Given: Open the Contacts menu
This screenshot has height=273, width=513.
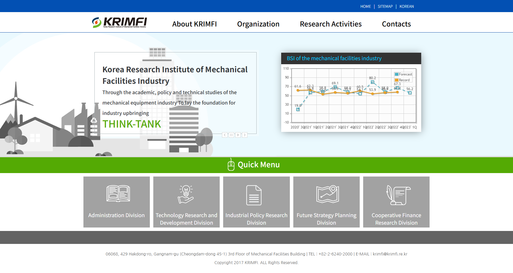Looking at the screenshot, I should click(396, 24).
